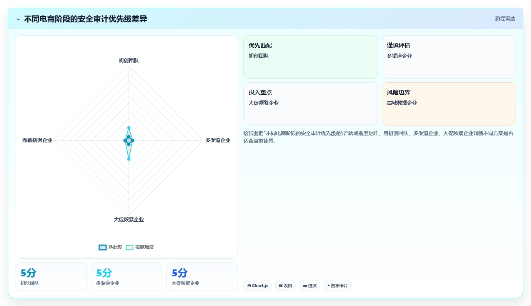The image size is (531, 306).
Task: Select the 5分 大促频繁企业 score card
Action: click(x=202, y=277)
